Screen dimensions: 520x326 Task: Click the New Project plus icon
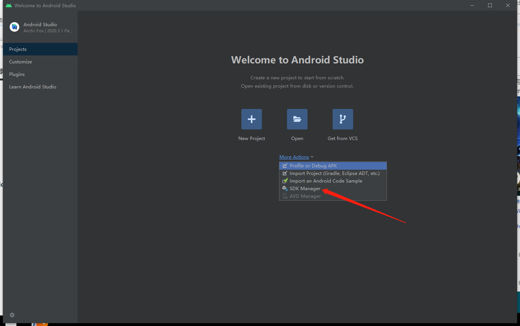point(252,119)
